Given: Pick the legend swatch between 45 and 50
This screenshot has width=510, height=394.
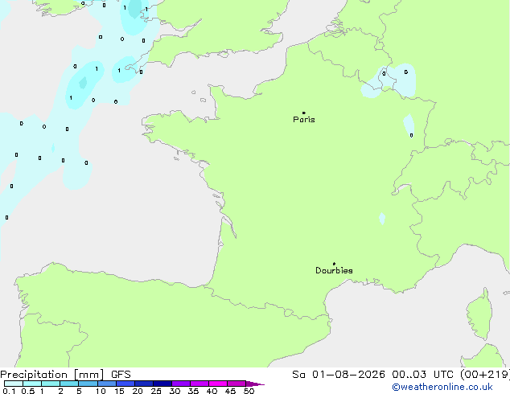Looking at the screenshot, I should [236, 384].
